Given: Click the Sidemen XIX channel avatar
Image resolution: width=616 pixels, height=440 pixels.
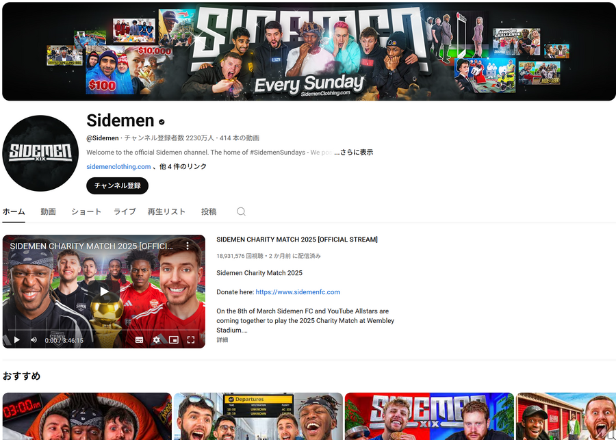Looking at the screenshot, I should tap(40, 153).
